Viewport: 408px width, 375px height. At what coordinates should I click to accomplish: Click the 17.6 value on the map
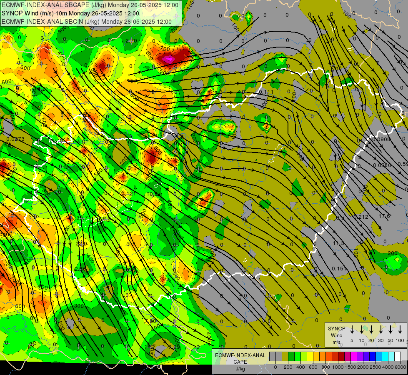pos(384,216)
